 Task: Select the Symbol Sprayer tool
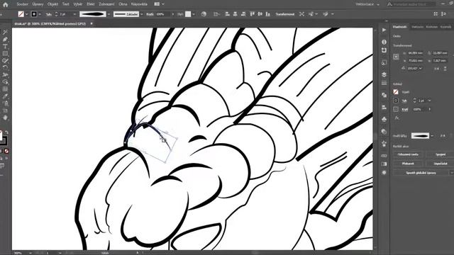pos(5,103)
